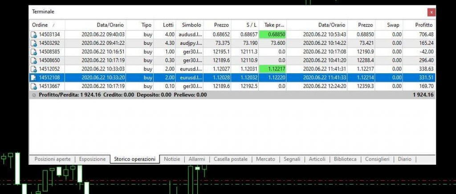Click the green take profit cell 1.12217
The height and width of the screenshot is (194, 456).
[x=272, y=69]
